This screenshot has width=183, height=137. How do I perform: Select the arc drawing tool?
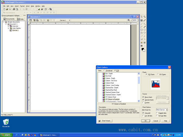142,27
